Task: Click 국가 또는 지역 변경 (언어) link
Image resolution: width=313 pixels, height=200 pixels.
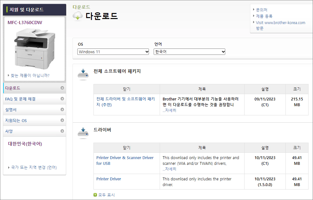Action: [x=34, y=167]
